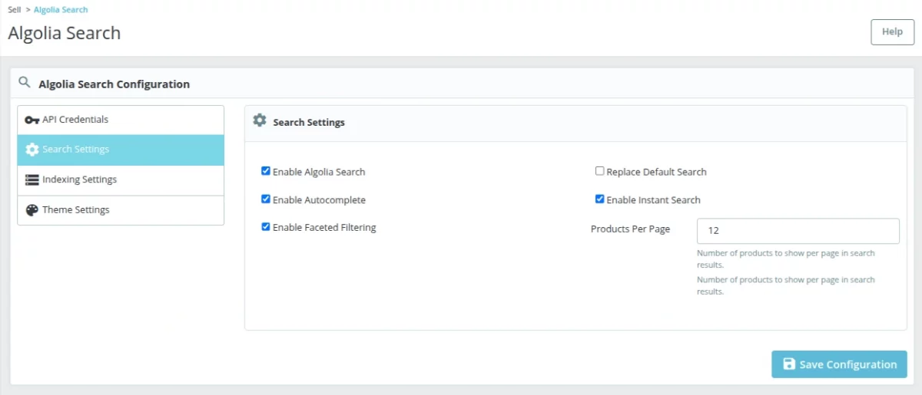Image resolution: width=922 pixels, height=395 pixels.
Task: Click the floppy disk icon on Save button
Action: [x=789, y=364]
